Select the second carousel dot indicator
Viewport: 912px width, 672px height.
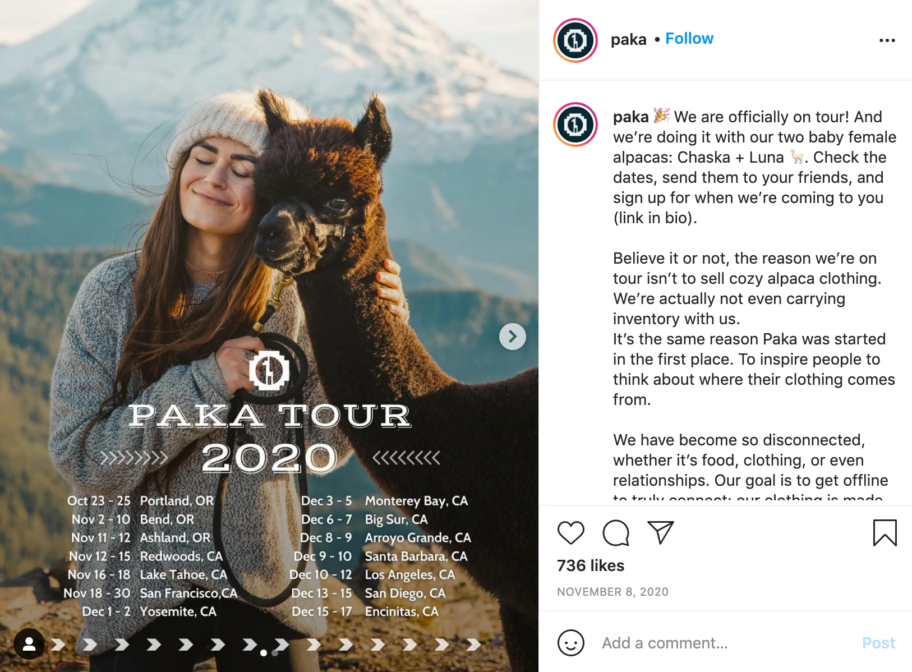point(275,653)
